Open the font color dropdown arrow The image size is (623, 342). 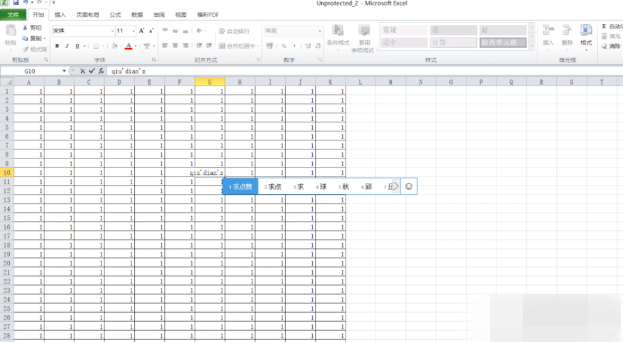point(136,46)
